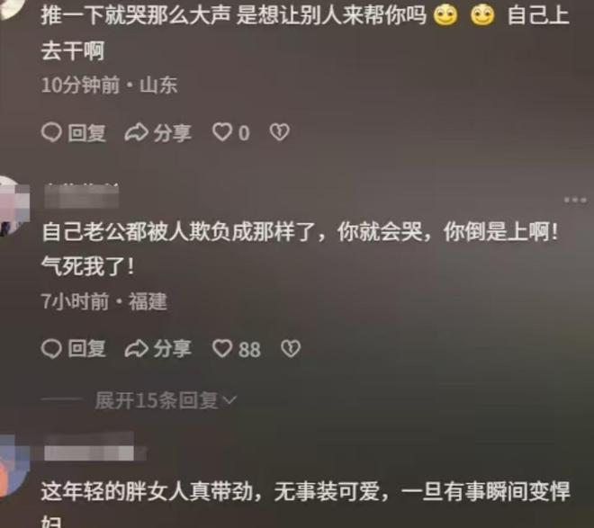Click share arrow icon on Fujian comment
Image resolution: width=594 pixels, height=528 pixels.
point(137,349)
